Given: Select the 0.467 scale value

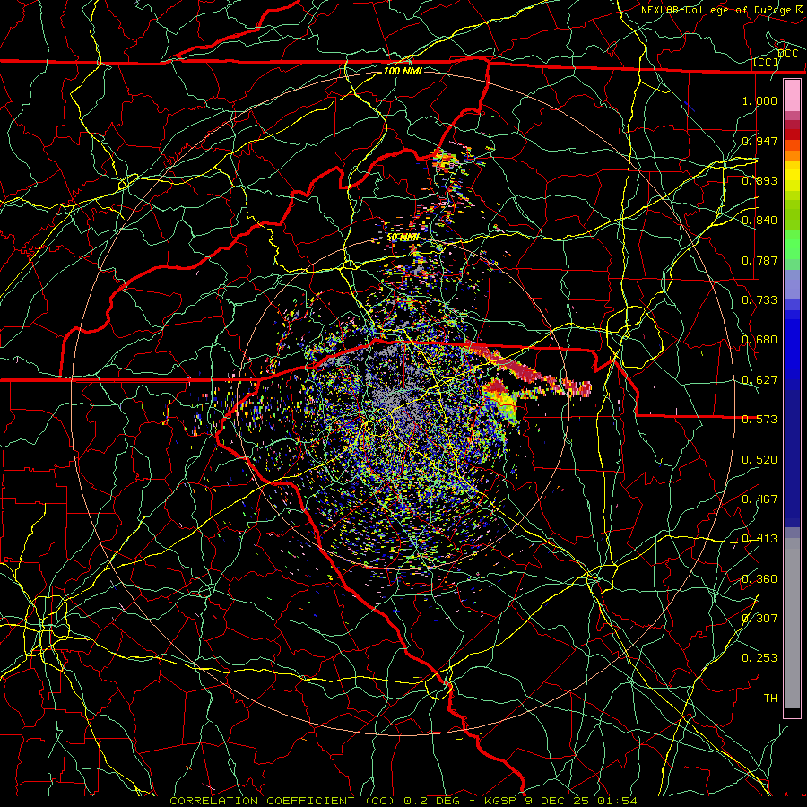Looking at the screenshot, I should (x=759, y=499).
